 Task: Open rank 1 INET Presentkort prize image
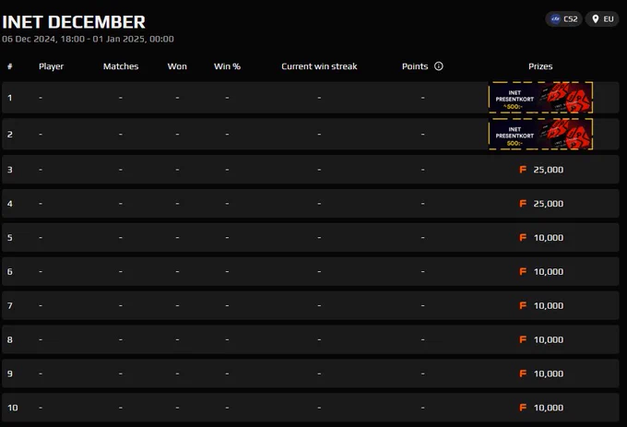coord(540,98)
